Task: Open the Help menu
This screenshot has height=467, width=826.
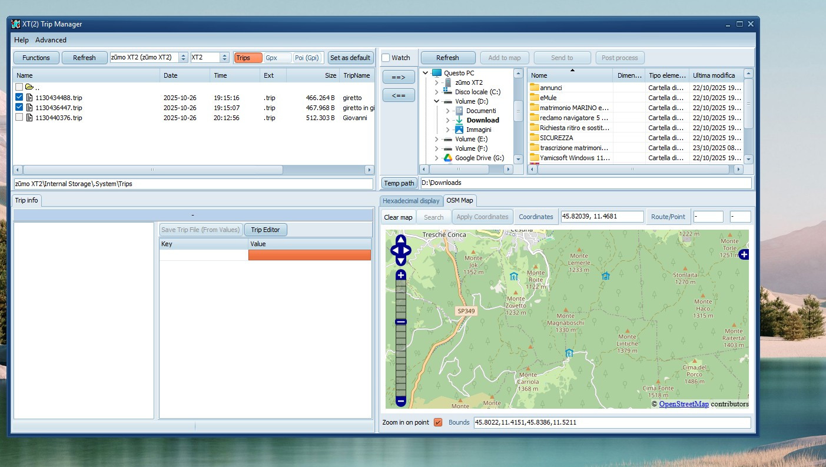Action: (21, 40)
